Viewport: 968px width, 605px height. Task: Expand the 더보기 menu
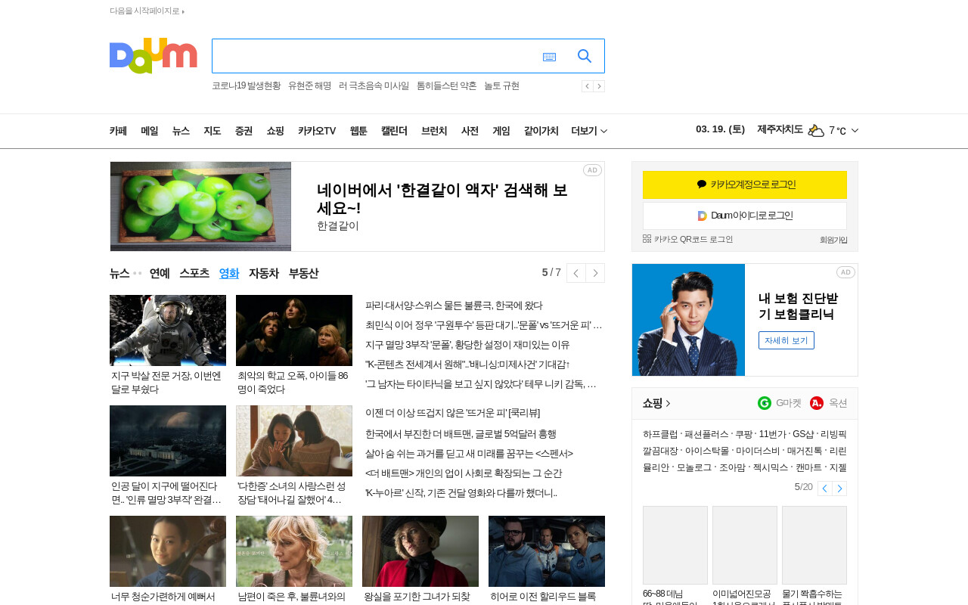(x=589, y=131)
